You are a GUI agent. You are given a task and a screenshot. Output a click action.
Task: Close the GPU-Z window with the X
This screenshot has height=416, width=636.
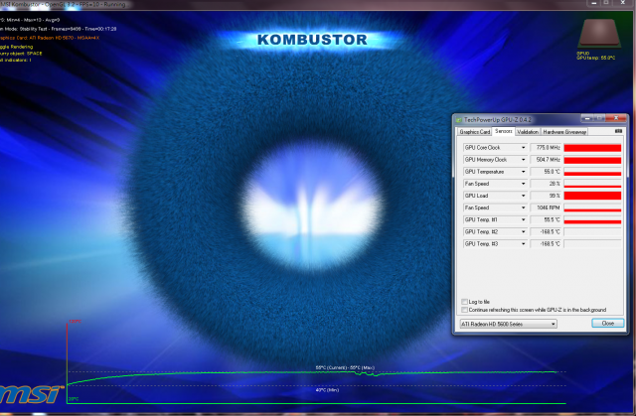(x=616, y=118)
